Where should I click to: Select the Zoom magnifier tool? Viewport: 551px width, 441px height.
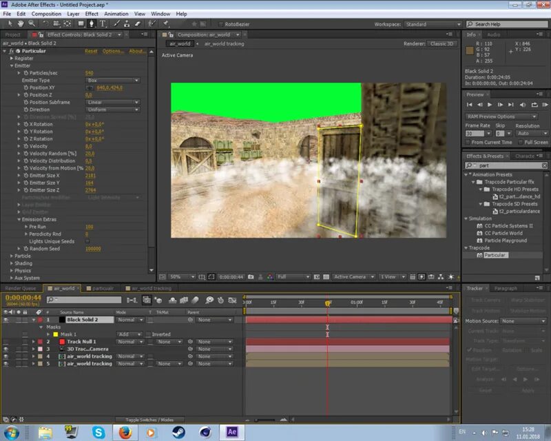pos(32,23)
